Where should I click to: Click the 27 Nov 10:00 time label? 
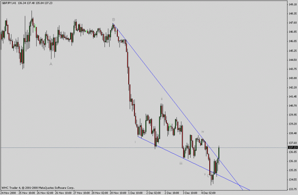82,193
